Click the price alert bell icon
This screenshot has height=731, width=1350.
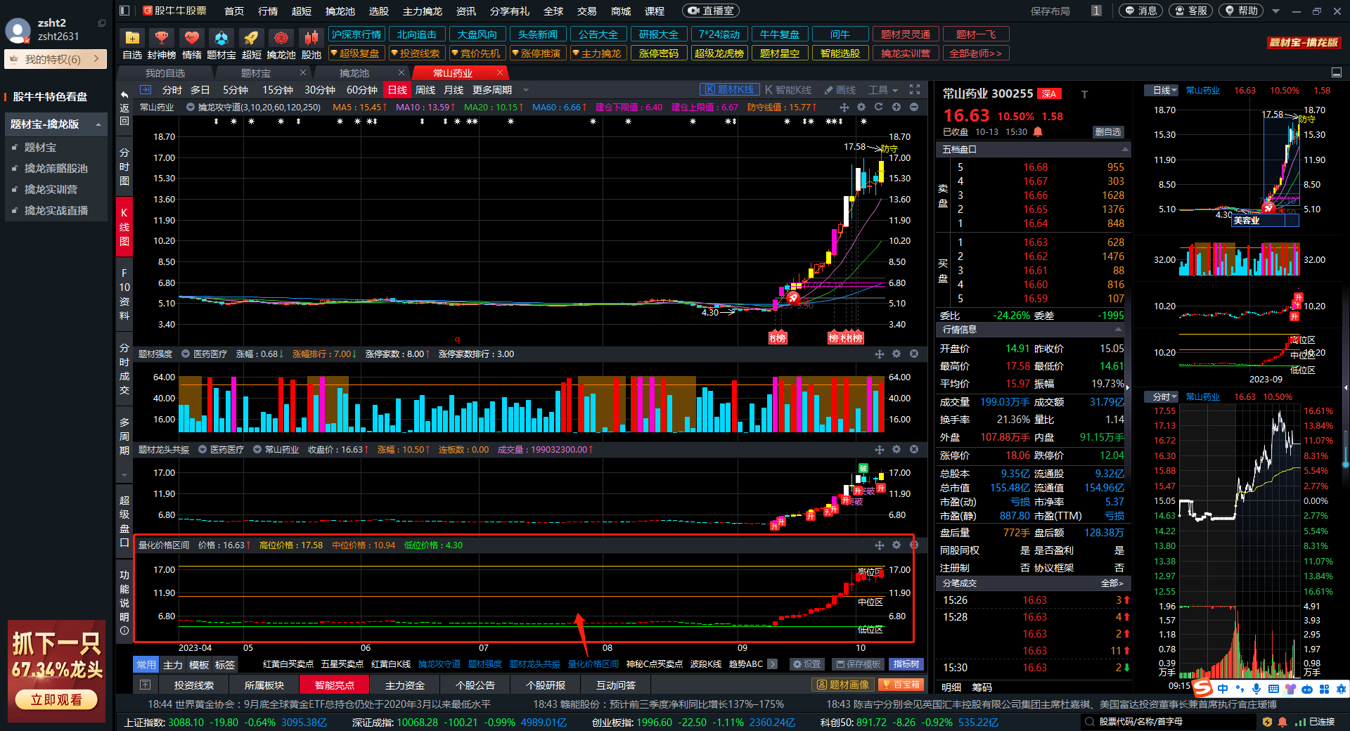tap(1038, 131)
